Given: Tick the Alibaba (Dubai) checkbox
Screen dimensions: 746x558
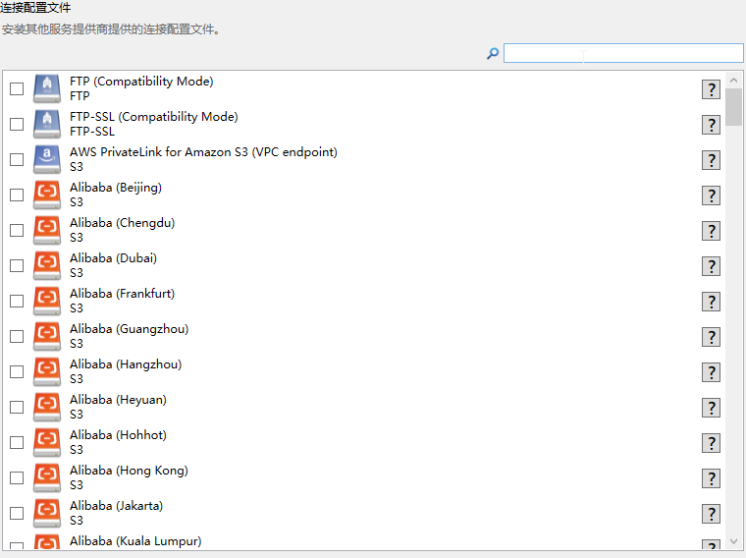Looking at the screenshot, I should tap(17, 265).
